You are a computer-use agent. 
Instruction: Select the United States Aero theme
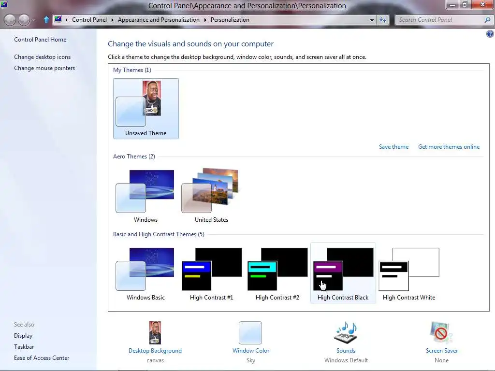coord(211,196)
